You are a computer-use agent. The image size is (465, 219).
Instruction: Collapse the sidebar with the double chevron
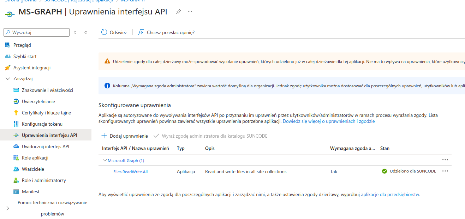[86, 32]
